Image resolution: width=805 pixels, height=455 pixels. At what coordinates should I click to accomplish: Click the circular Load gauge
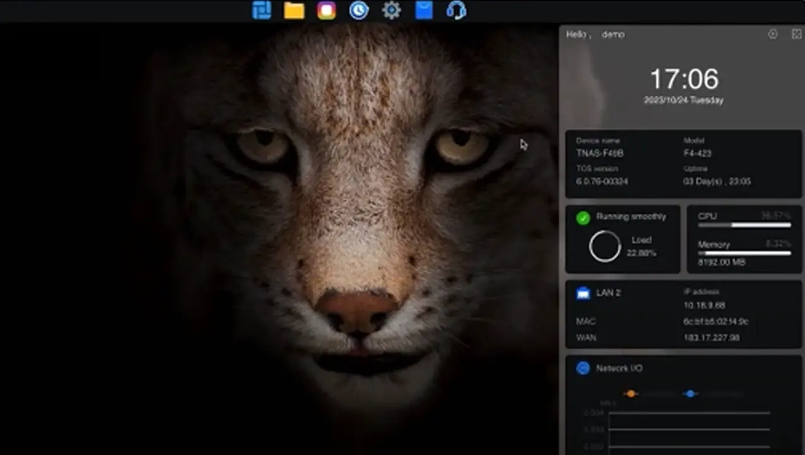coord(605,246)
